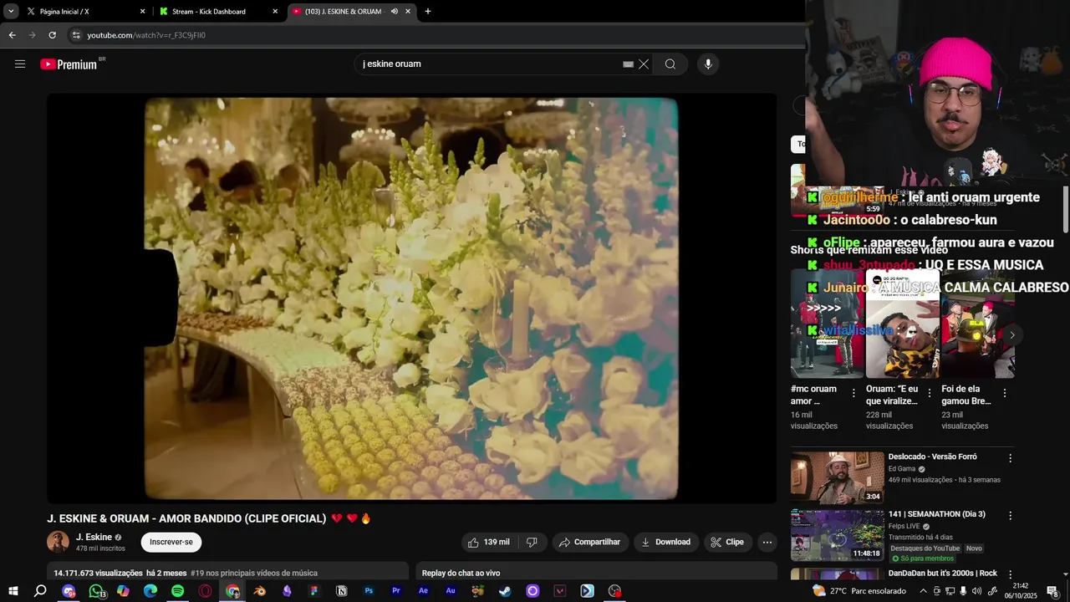Viewport: 1070px width, 602px height.
Task: Launch After Effects from the taskbar
Action: (424, 591)
